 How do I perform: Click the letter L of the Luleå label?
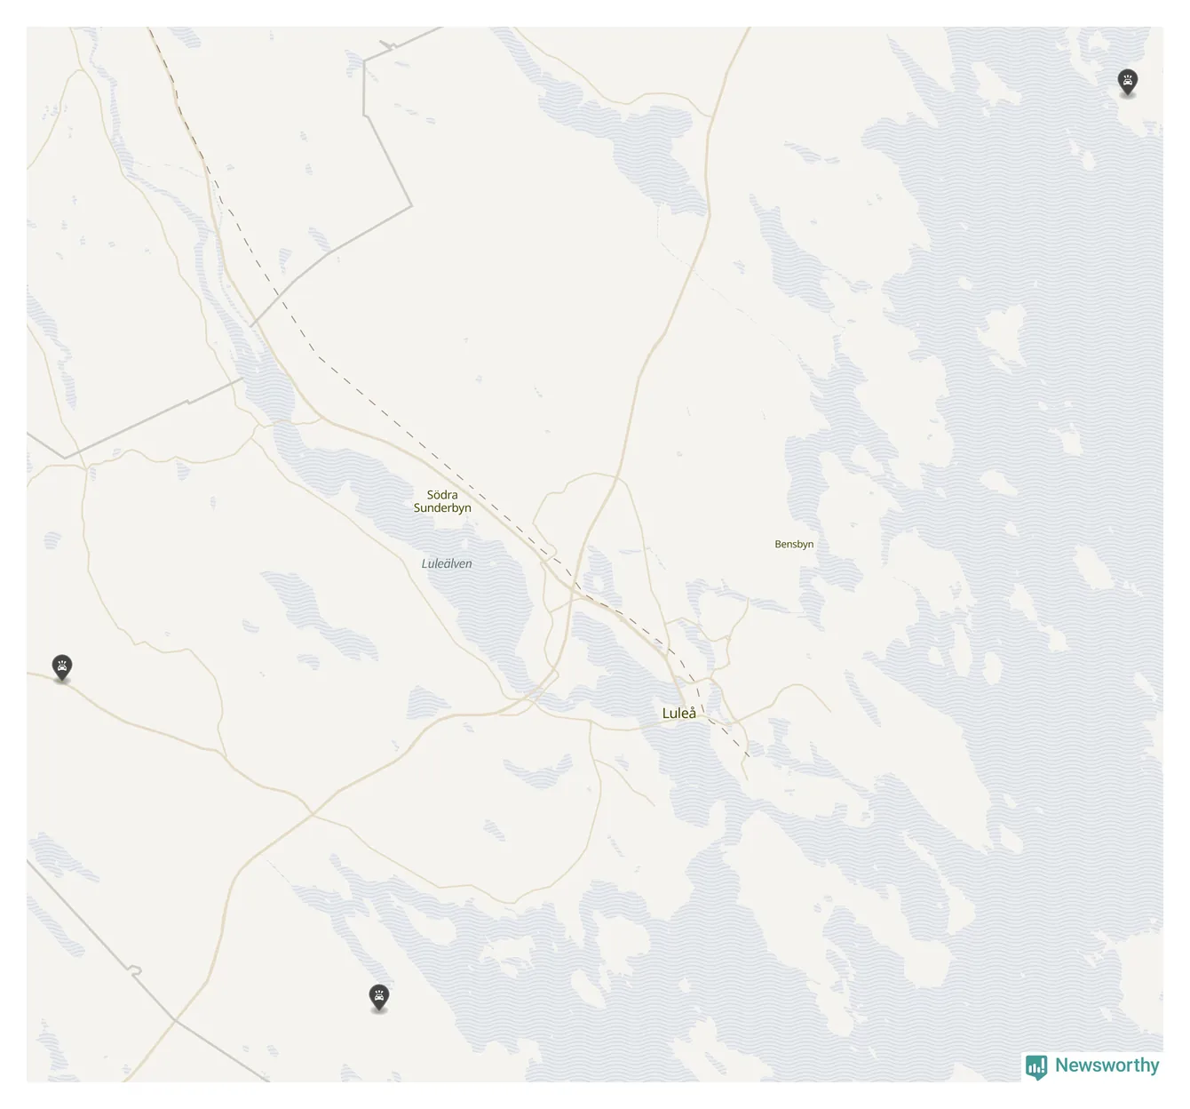(666, 713)
